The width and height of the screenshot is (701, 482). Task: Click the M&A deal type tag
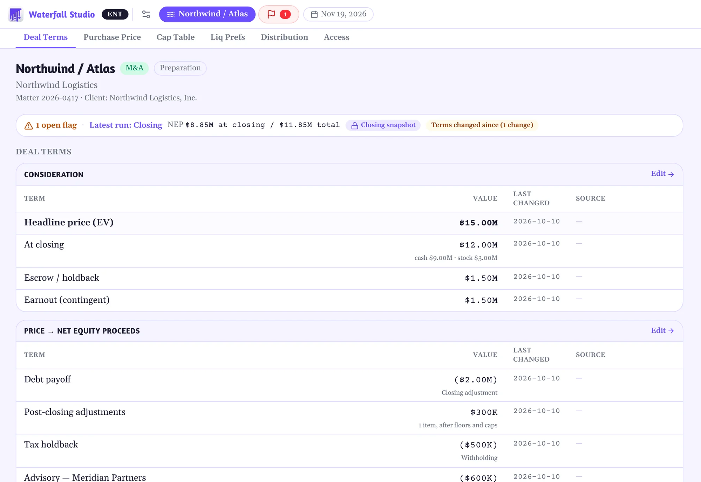click(135, 68)
